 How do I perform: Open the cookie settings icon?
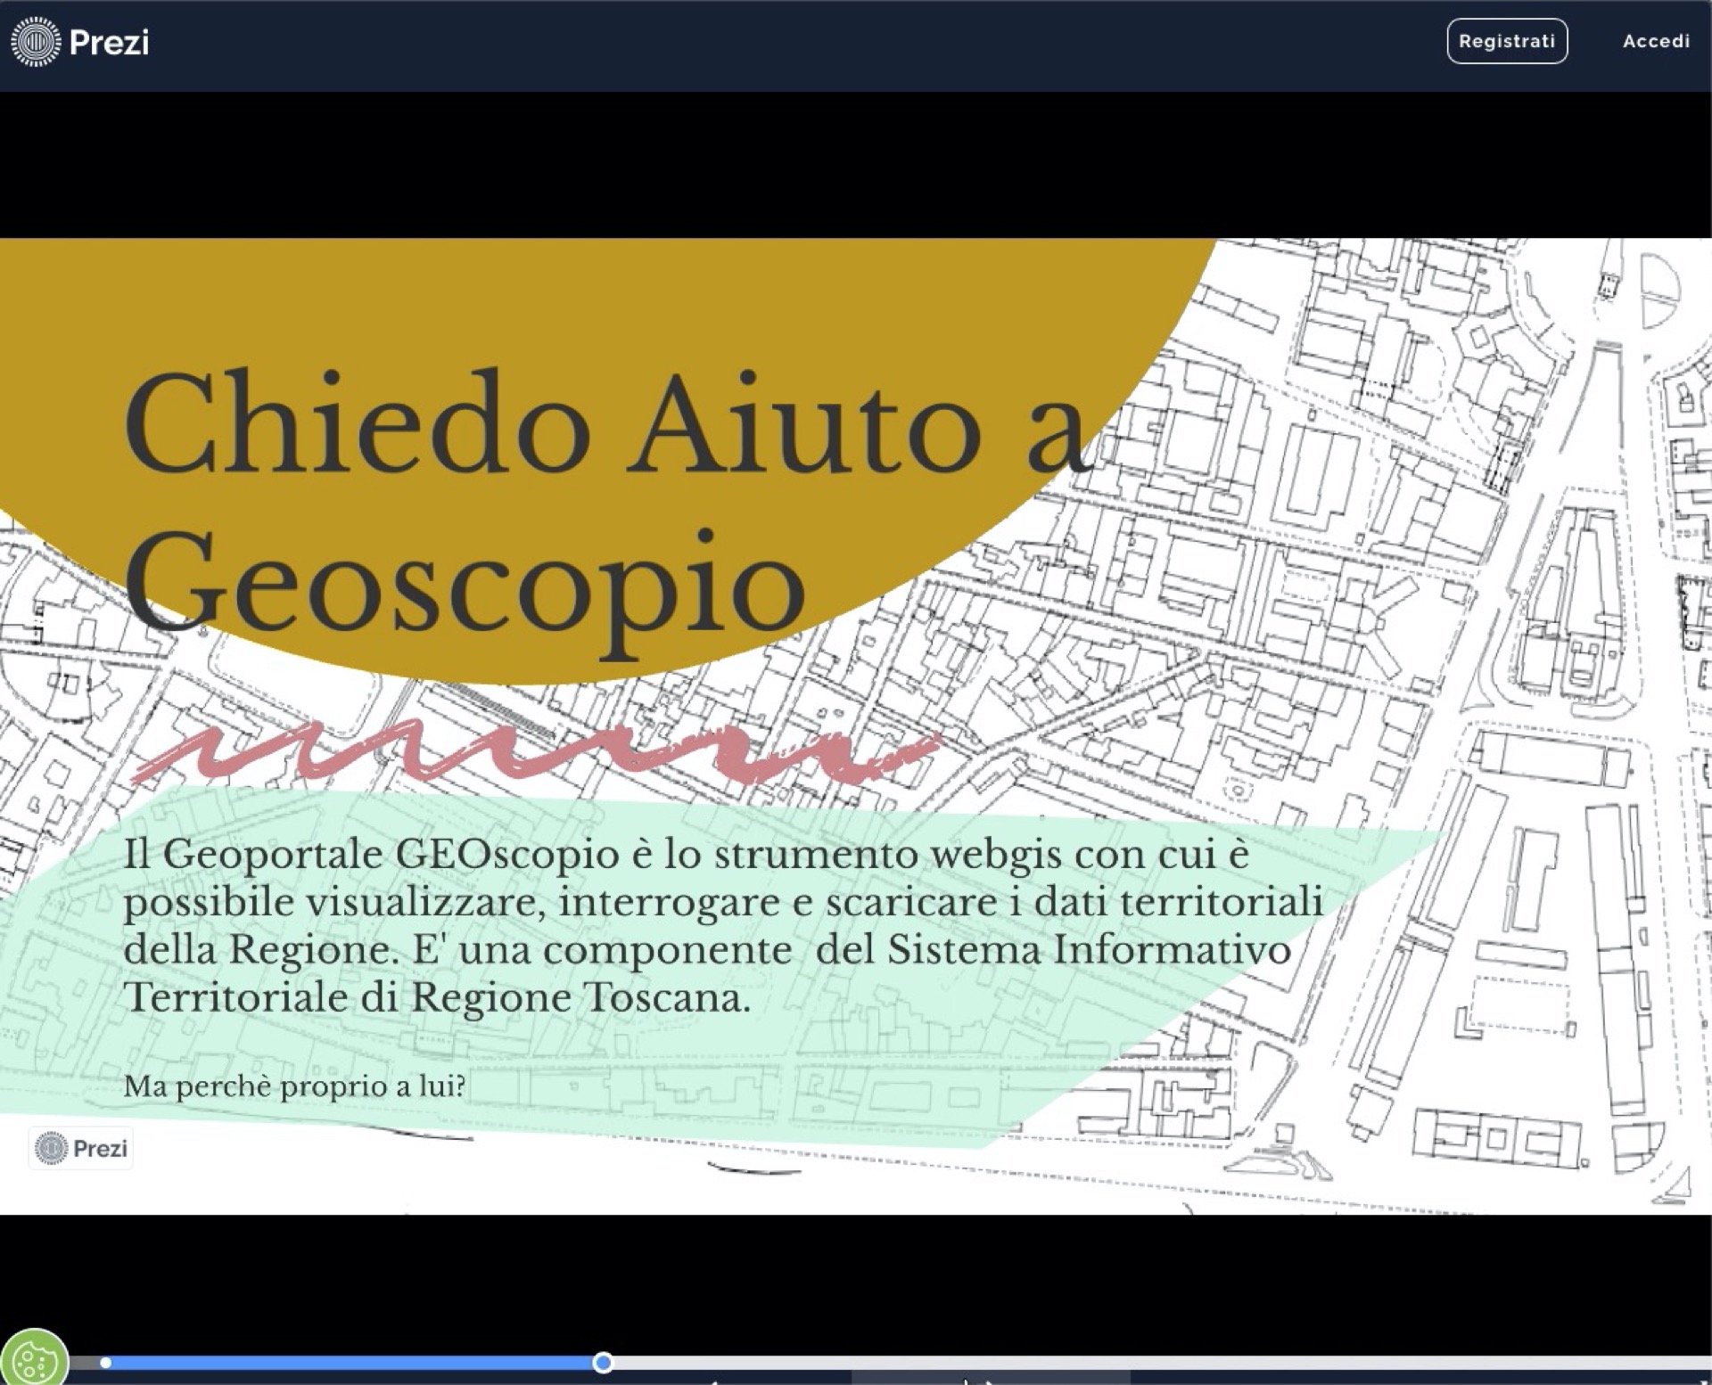coord(35,1359)
